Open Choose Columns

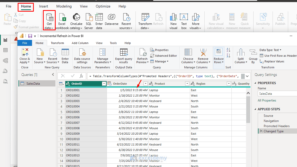[188, 56]
